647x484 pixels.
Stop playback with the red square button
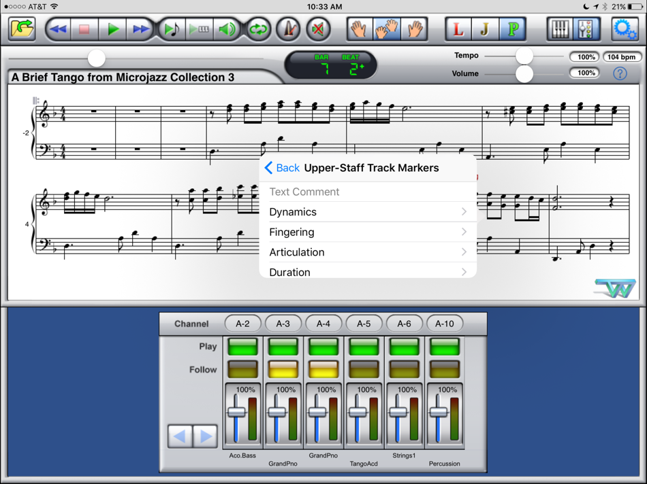[x=84, y=29]
